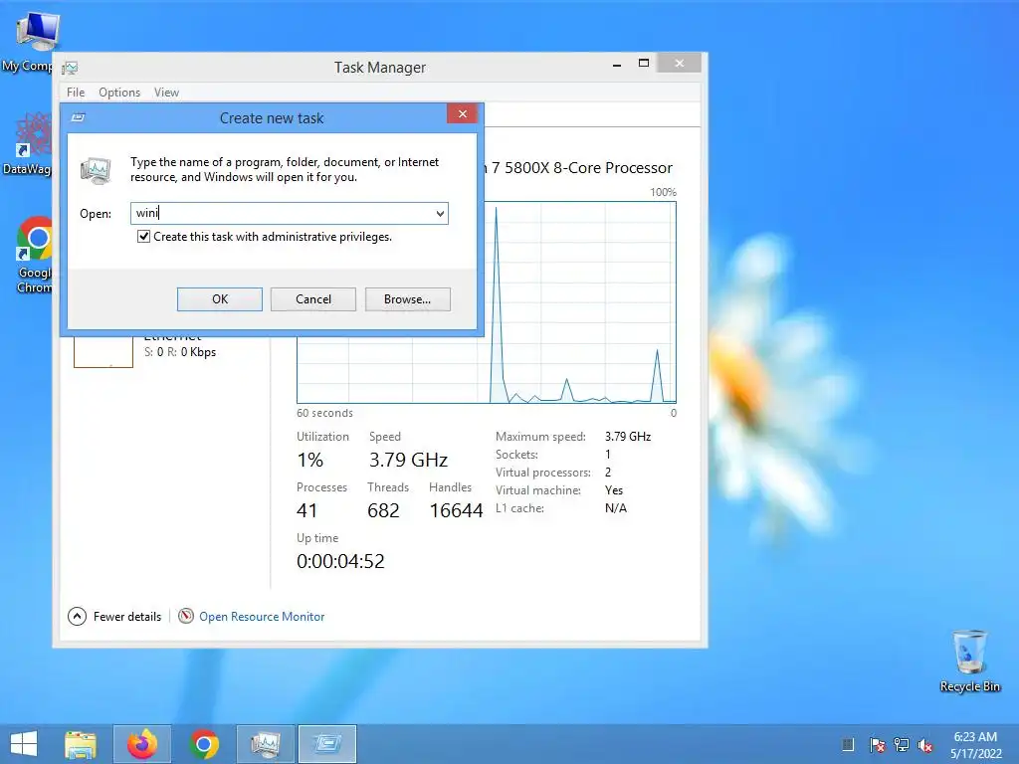Screen dimensions: 1019x764
Task: Click the muted volume tray icon
Action: [925, 745]
